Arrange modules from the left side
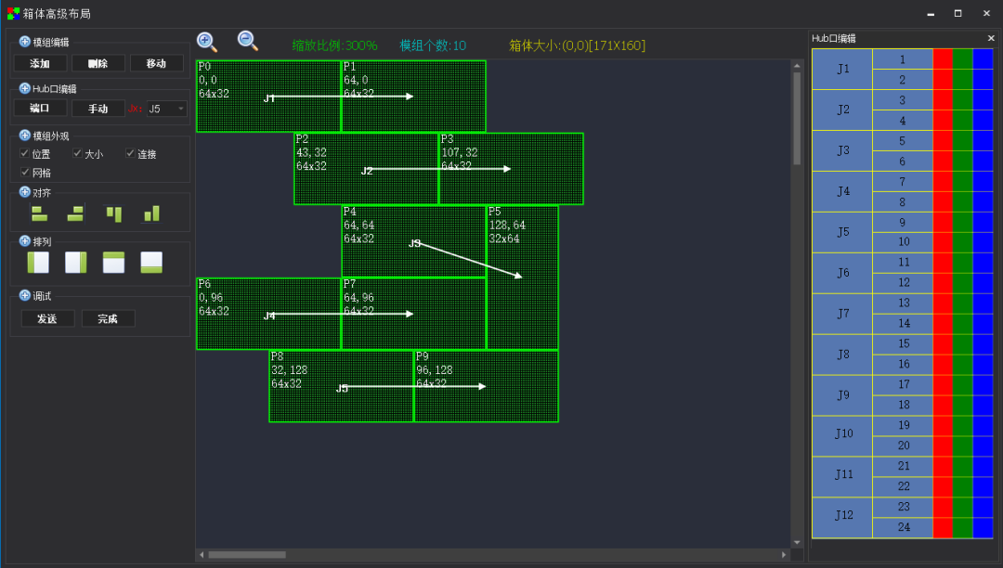The width and height of the screenshot is (1003, 568). coord(38,263)
